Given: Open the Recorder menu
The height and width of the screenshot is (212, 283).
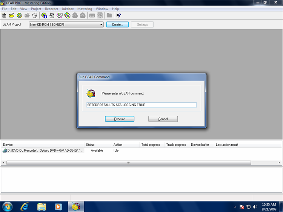Looking at the screenshot, I should 52,9.
